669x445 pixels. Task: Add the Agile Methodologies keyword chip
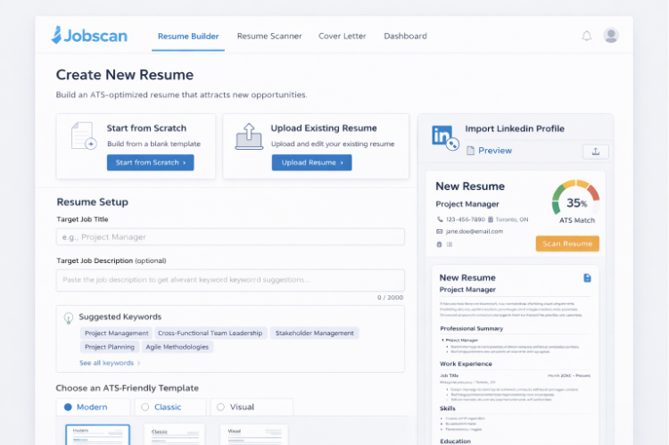pyautogui.click(x=178, y=347)
